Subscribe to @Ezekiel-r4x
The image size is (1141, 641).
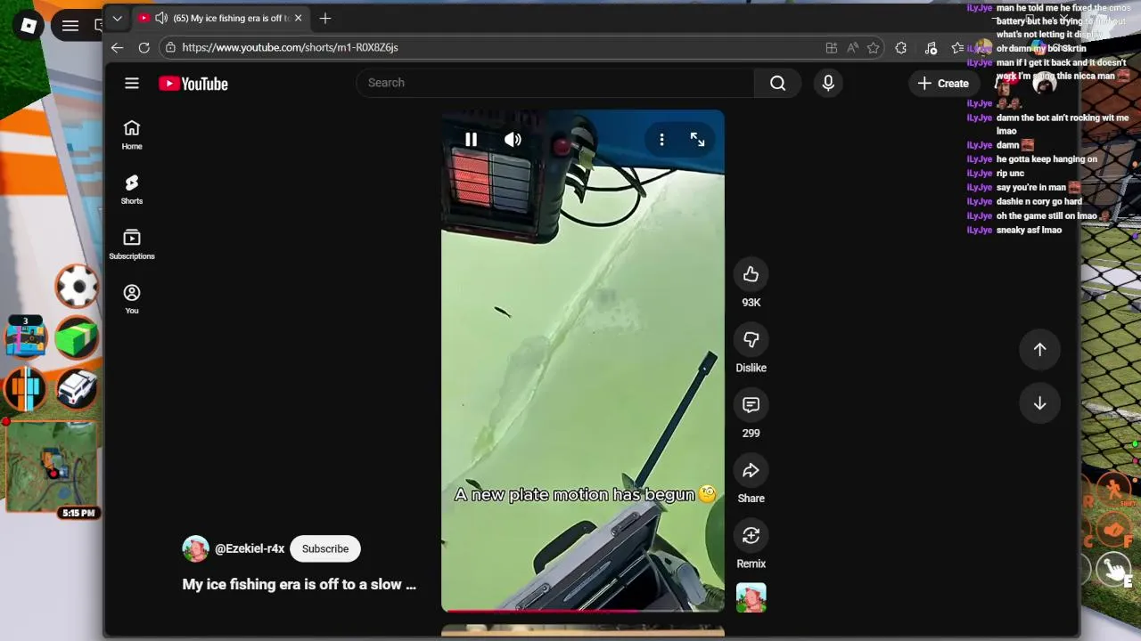[325, 548]
